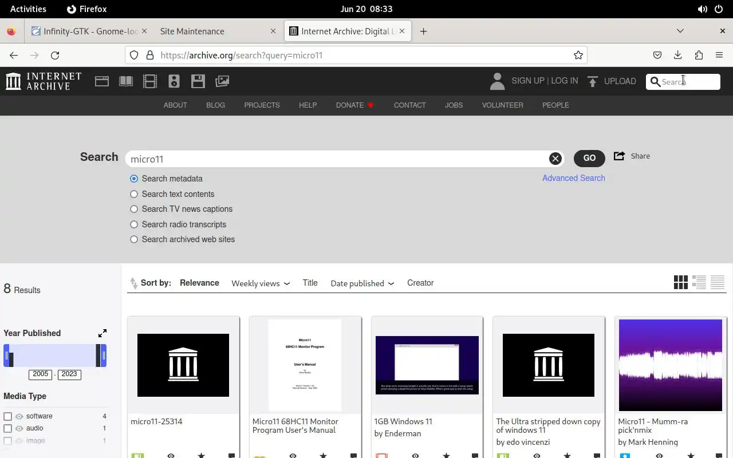The image size is (733, 458).
Task: Open the BLOG nav item
Action: [x=215, y=105]
